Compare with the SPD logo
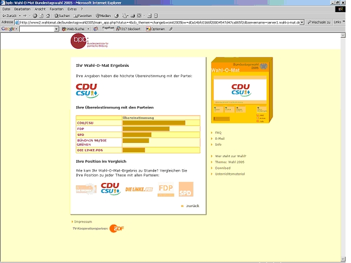Viewport: 351px width, 263px height. 186,190
